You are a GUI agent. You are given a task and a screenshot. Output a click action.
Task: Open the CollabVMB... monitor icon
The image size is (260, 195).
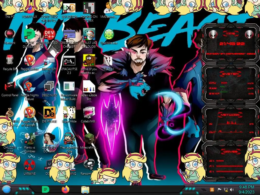(x=89, y=113)
